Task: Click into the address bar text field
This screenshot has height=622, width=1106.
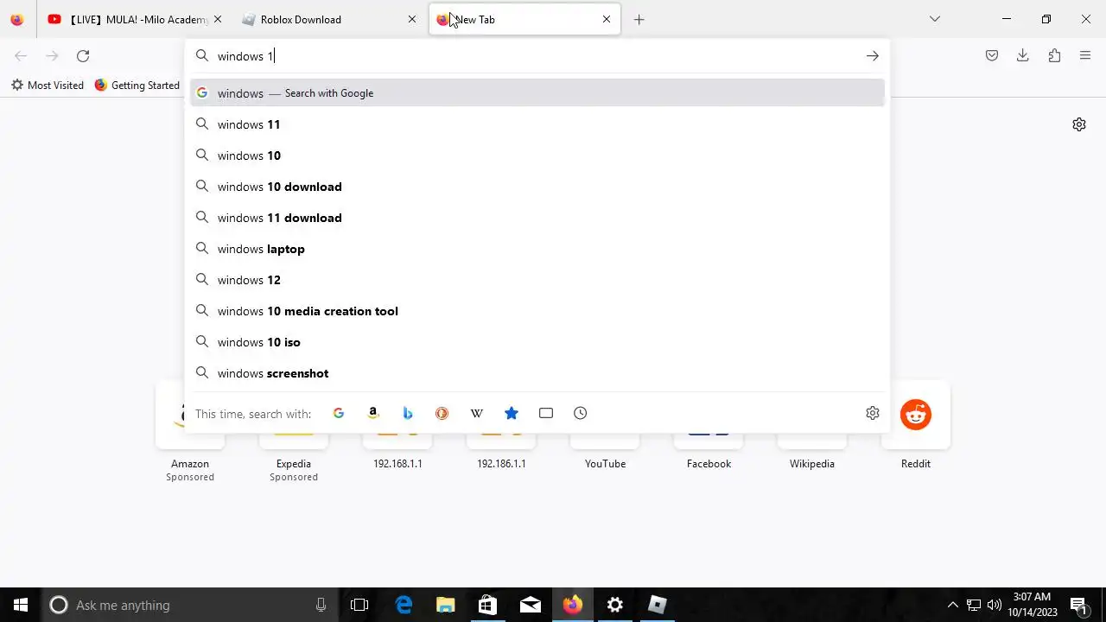Action: 536,56
